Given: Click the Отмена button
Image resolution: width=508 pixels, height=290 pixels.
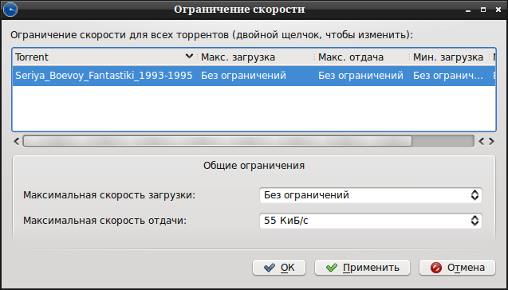Looking at the screenshot, I should coord(457,268).
